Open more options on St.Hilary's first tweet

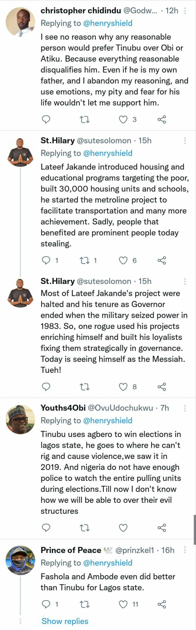click(x=185, y=141)
